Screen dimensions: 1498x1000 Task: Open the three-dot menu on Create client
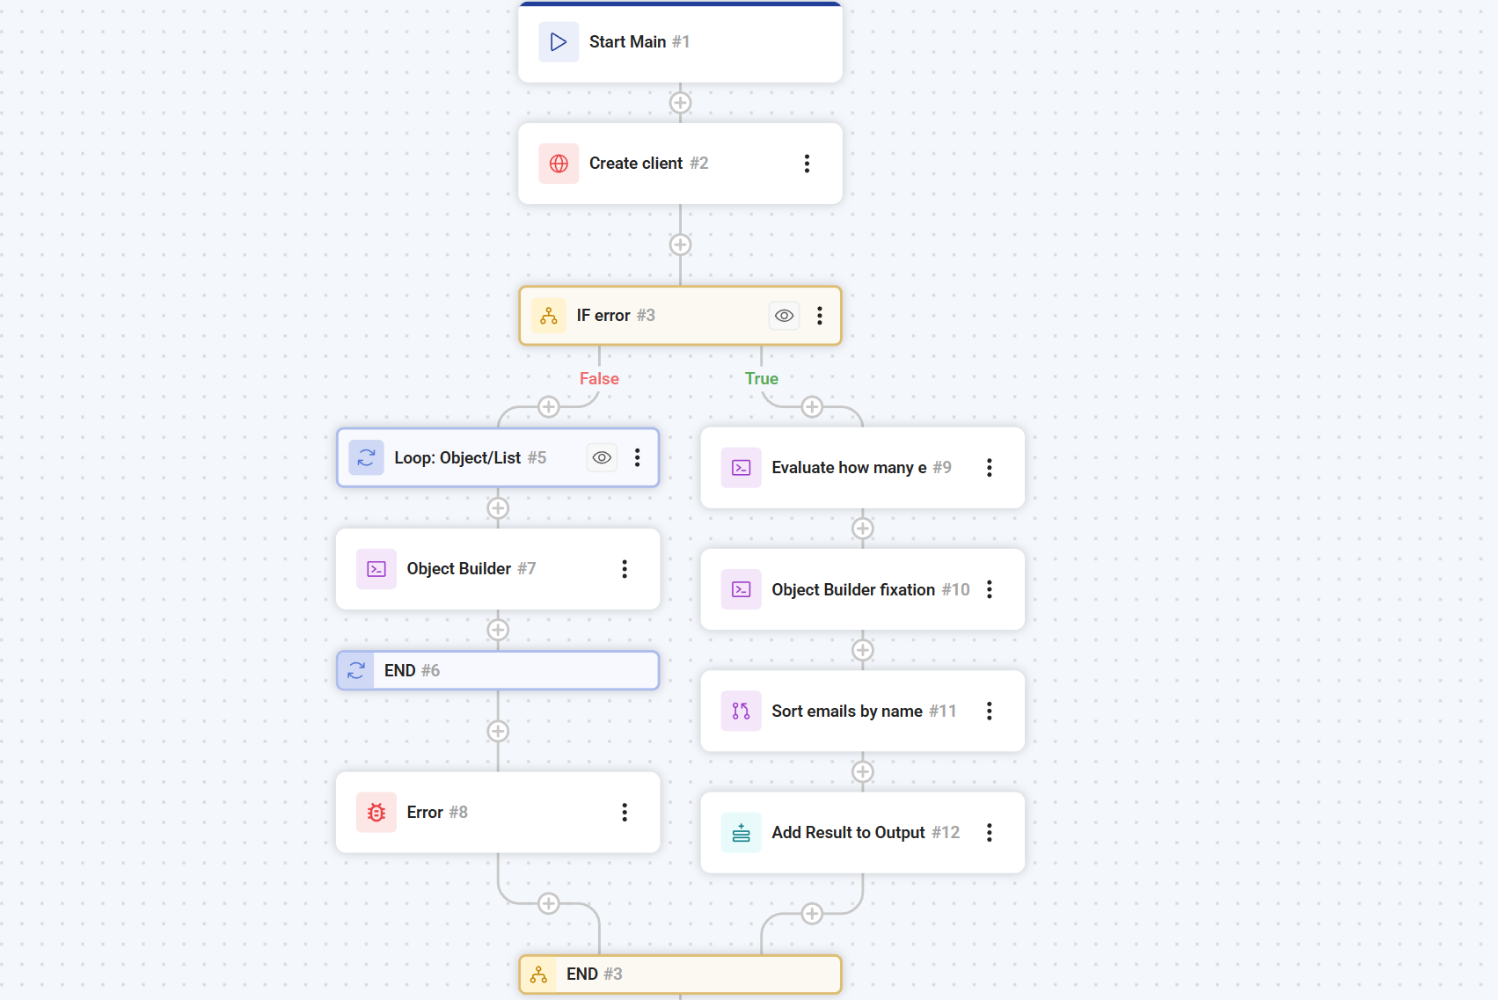point(807,163)
